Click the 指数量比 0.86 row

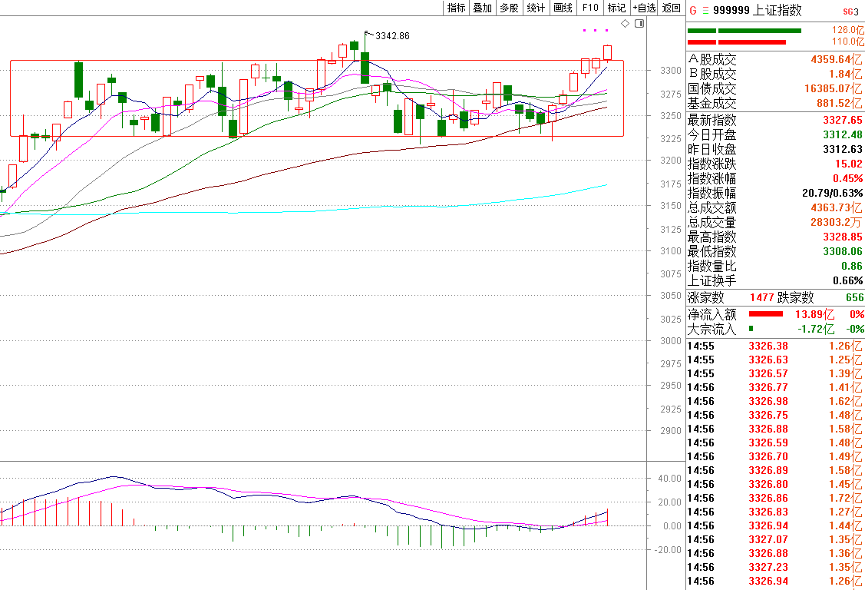pyautogui.click(x=775, y=266)
